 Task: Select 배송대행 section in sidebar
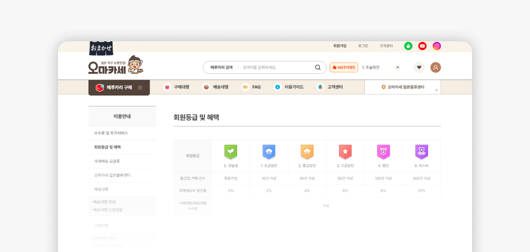tap(101, 189)
